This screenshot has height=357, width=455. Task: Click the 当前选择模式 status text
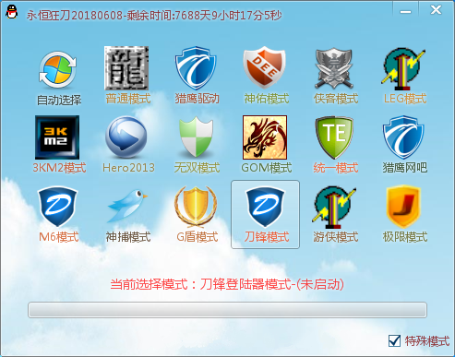coord(227,284)
